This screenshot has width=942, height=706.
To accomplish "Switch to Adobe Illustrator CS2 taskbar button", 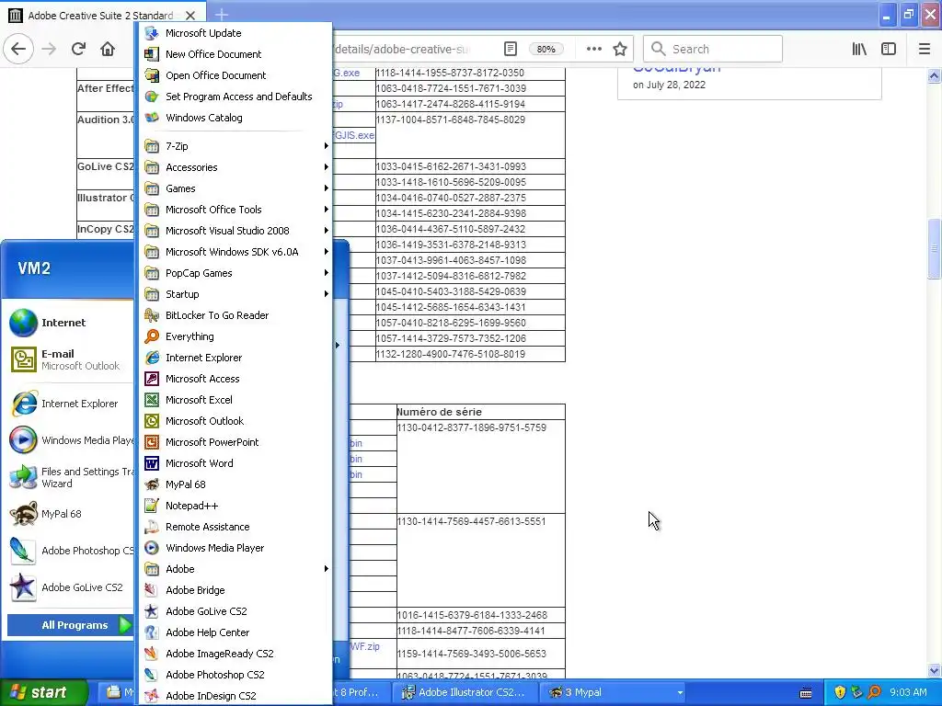I will pos(464,692).
